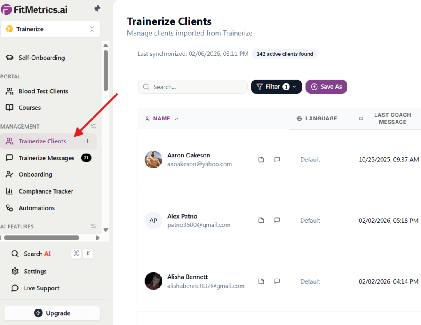Sort clients by the NAME column
Image resolution: width=421 pixels, height=325 pixels.
click(x=162, y=119)
